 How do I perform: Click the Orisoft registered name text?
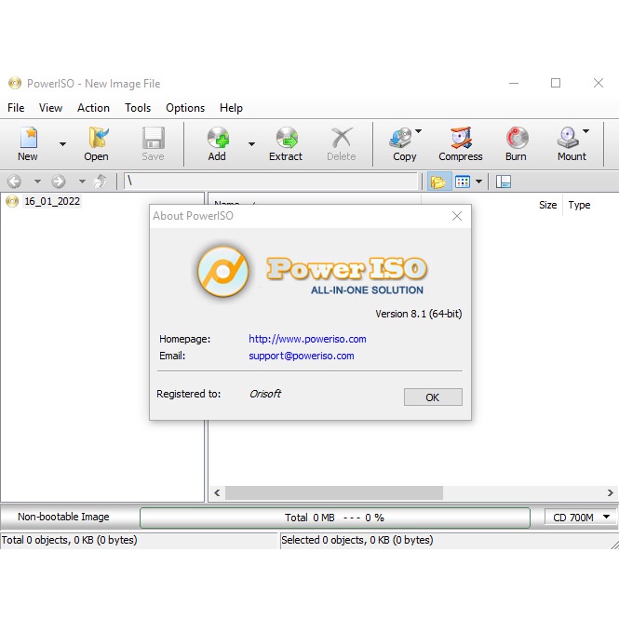[x=265, y=394]
